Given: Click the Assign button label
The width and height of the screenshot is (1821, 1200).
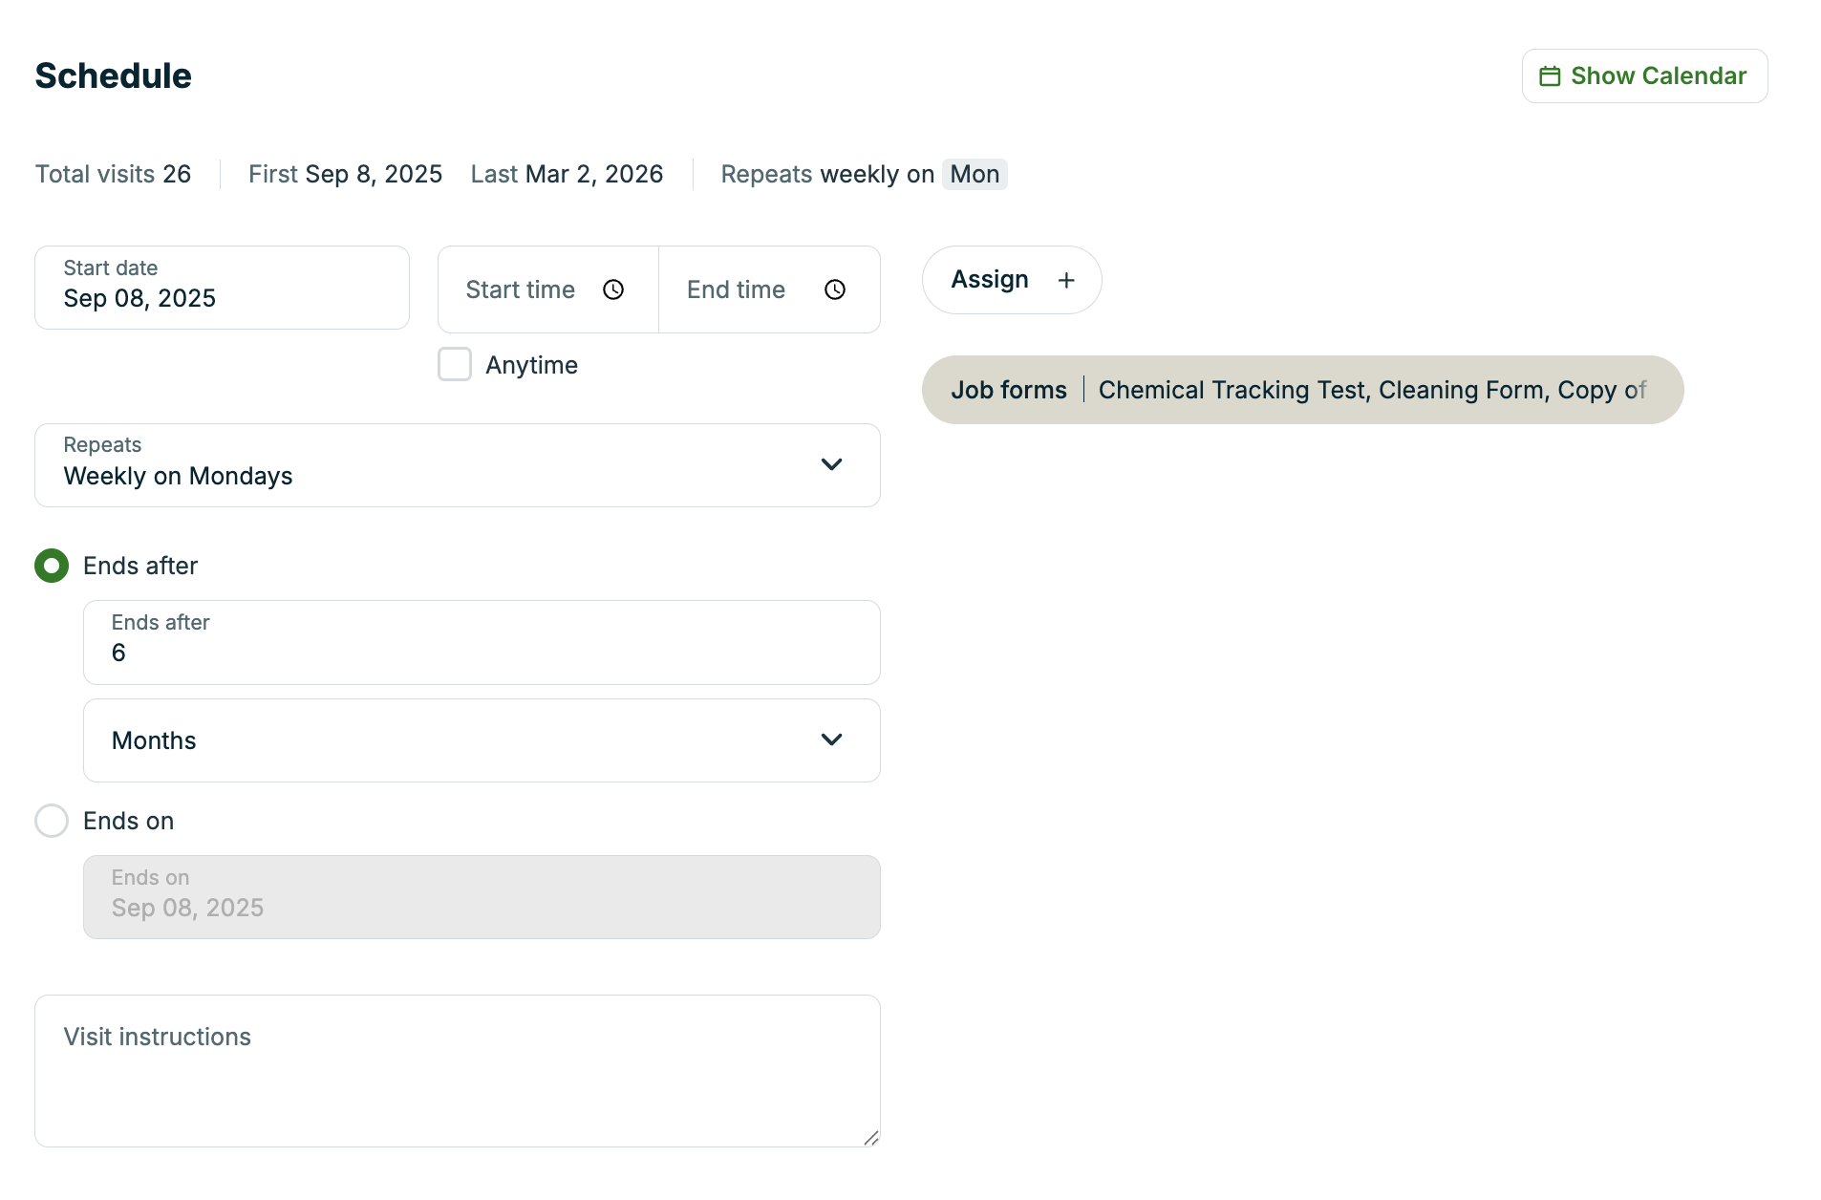Looking at the screenshot, I should tap(990, 280).
